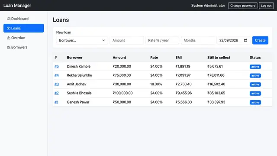Focus the Rate % / year field
Screen dimensions: 277x156
pos(162,40)
